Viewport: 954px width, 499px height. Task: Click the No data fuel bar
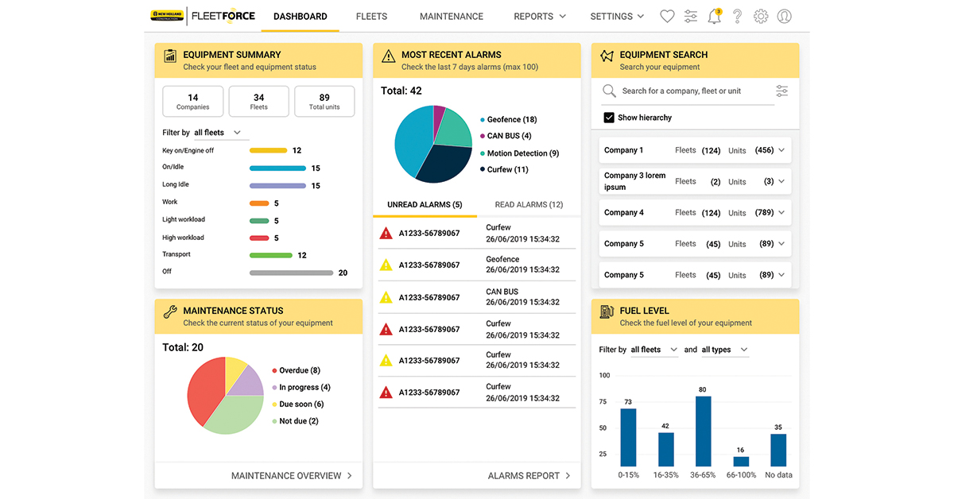pos(778,450)
